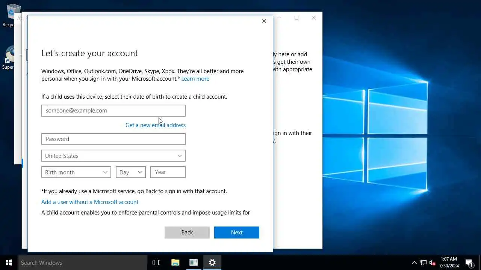The width and height of the screenshot is (481, 270).
Task: Open the Server Manager taskbar icon
Action: (x=194, y=262)
